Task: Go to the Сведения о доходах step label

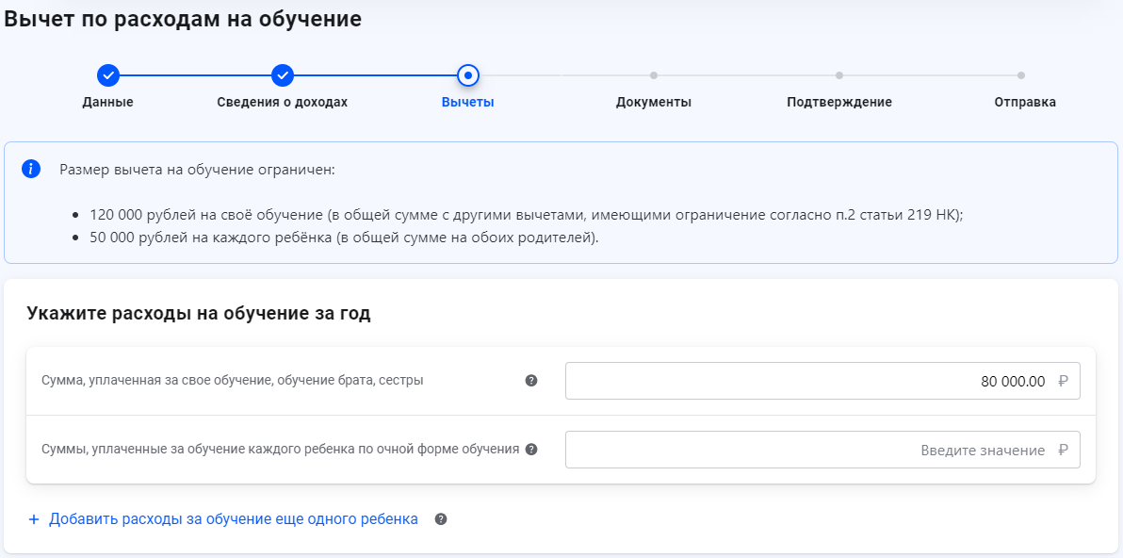Action: [282, 102]
